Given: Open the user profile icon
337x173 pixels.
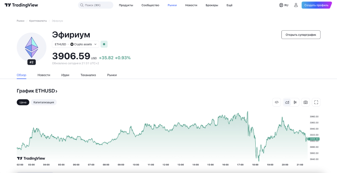Looking at the screenshot, I should (x=296, y=5).
